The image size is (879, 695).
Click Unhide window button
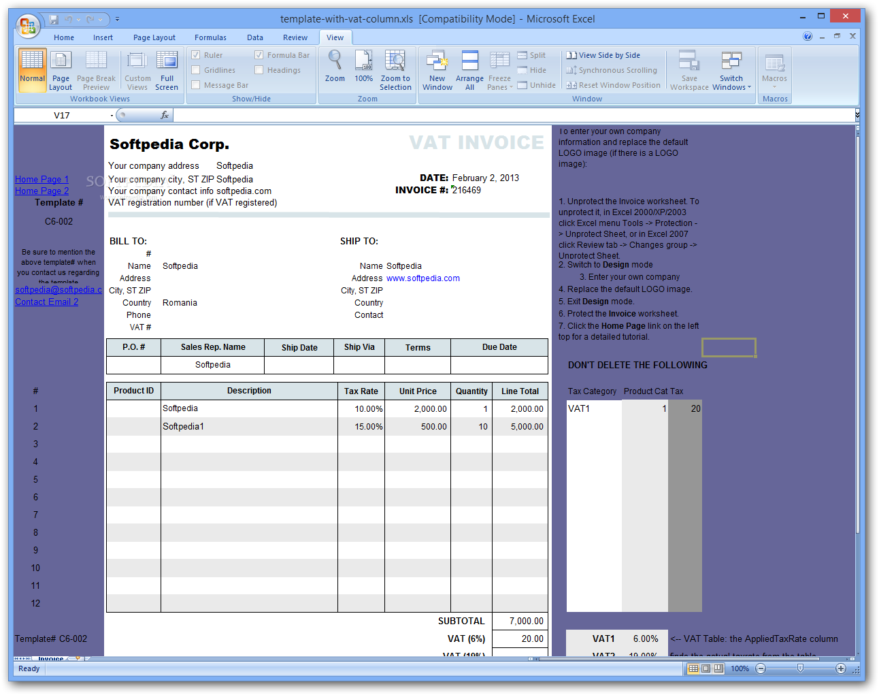[536, 85]
